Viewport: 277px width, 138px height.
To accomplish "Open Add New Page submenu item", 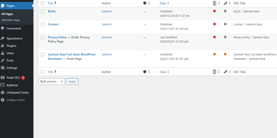I will [x=11, y=20].
